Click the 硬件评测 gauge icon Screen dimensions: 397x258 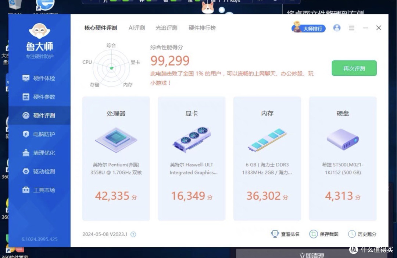tap(26, 116)
